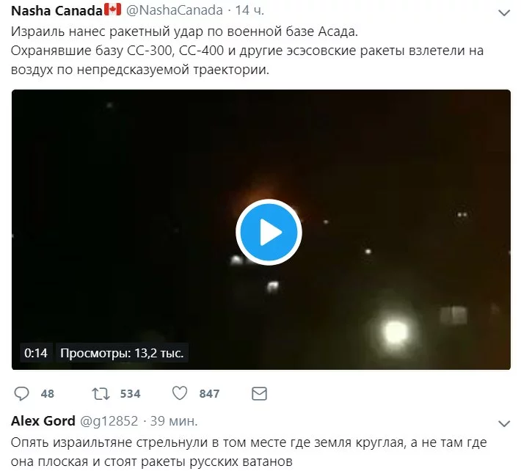The height and width of the screenshot is (474, 521).
Task: Open @g12852 handle link
Action: (x=109, y=421)
